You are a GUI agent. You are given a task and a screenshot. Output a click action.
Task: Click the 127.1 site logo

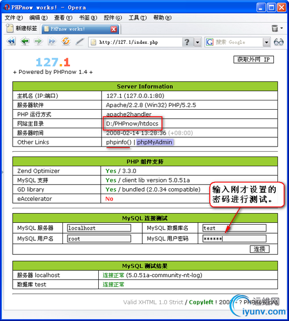pyautogui.click(x=53, y=62)
